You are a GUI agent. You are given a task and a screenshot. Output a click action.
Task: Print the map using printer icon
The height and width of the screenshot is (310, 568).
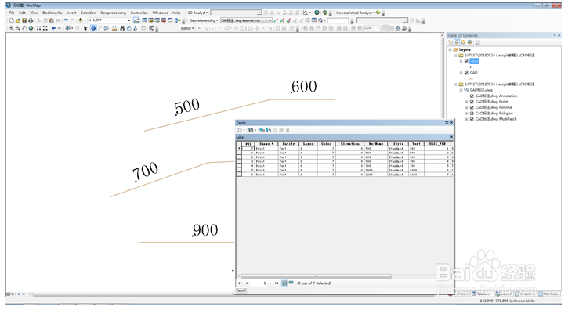31,20
